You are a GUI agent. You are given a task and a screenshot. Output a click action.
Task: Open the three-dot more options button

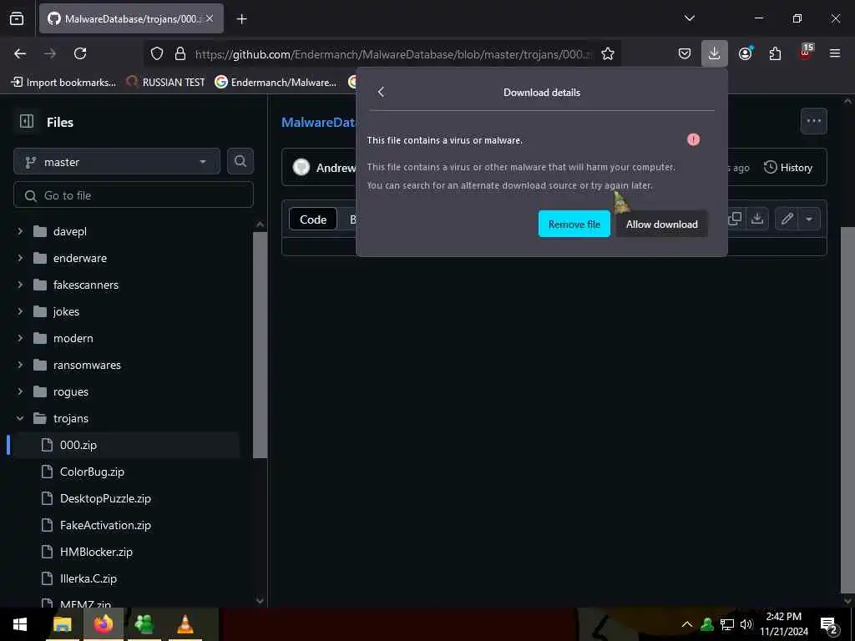click(813, 121)
